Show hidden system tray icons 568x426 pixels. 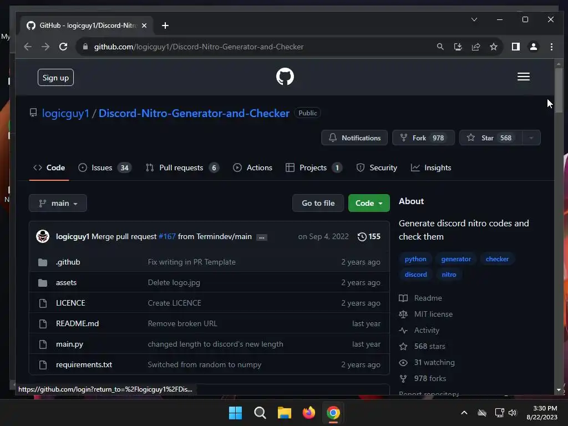click(x=464, y=413)
